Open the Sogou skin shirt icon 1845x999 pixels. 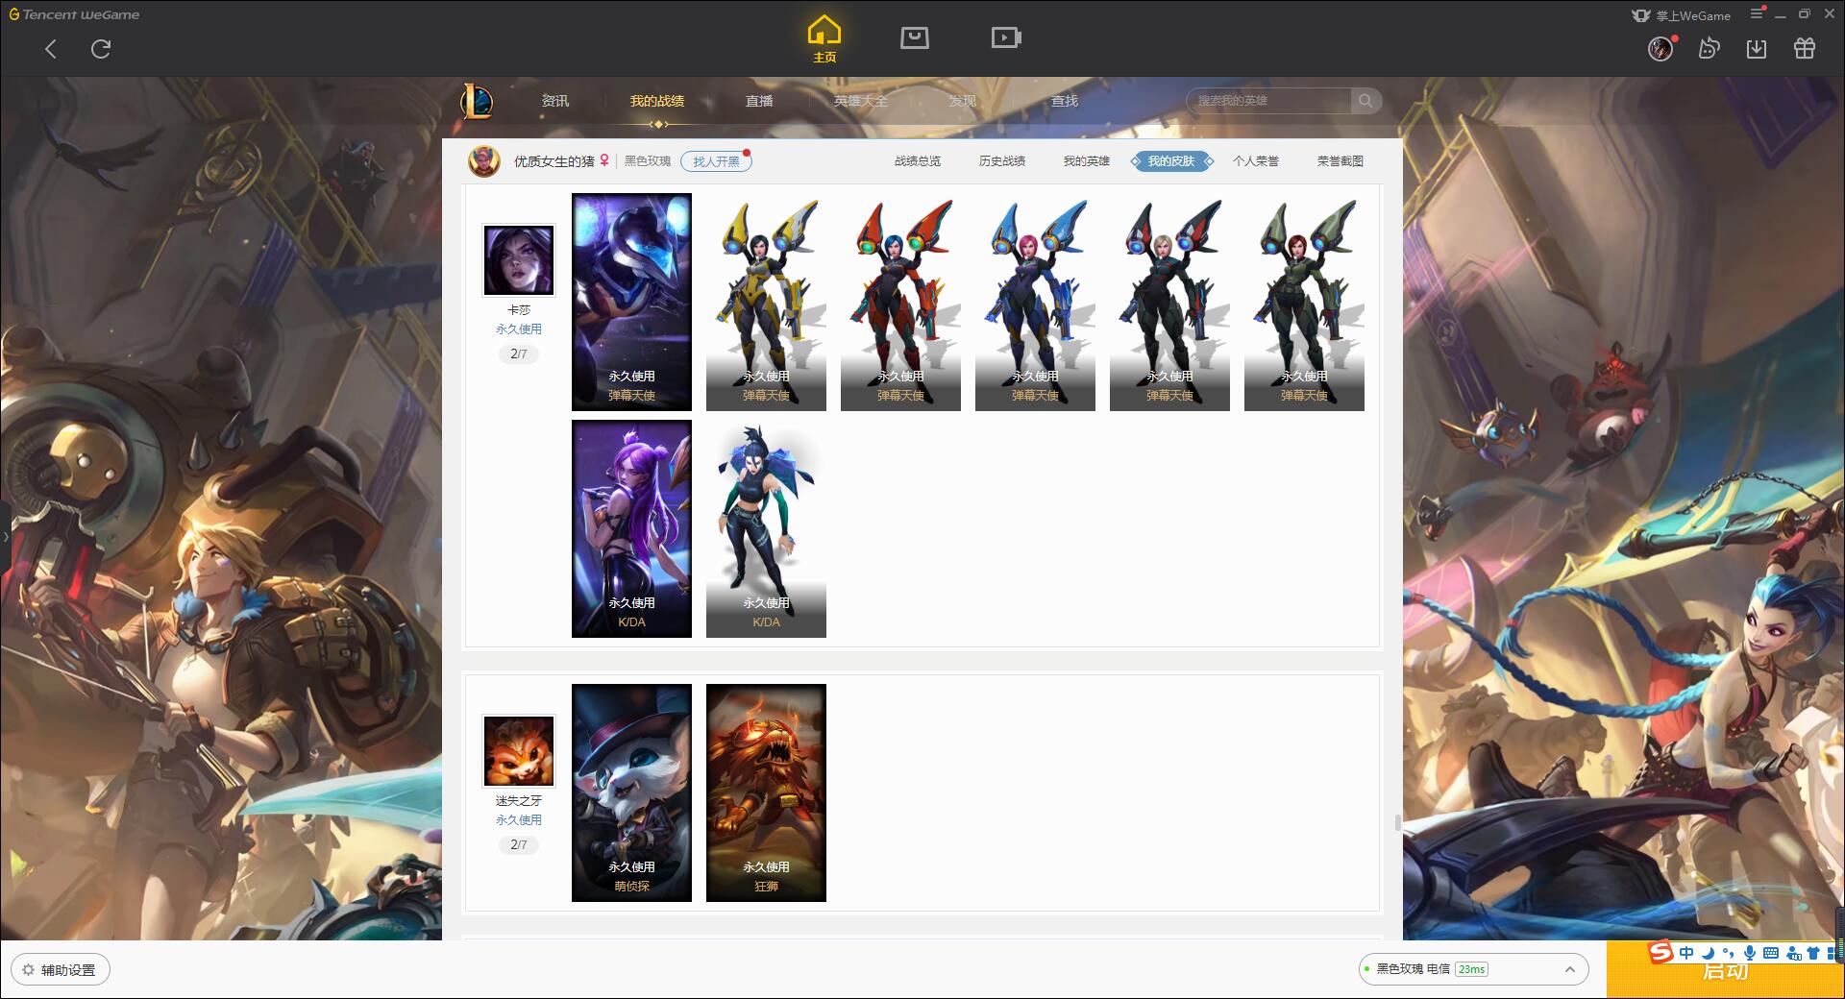point(1813,953)
